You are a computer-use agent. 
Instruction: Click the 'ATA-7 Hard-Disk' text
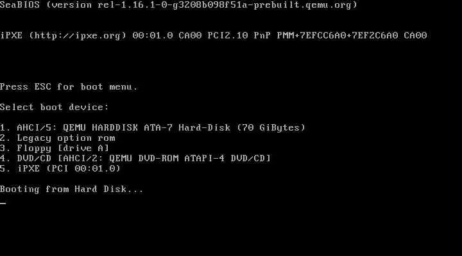coord(187,127)
